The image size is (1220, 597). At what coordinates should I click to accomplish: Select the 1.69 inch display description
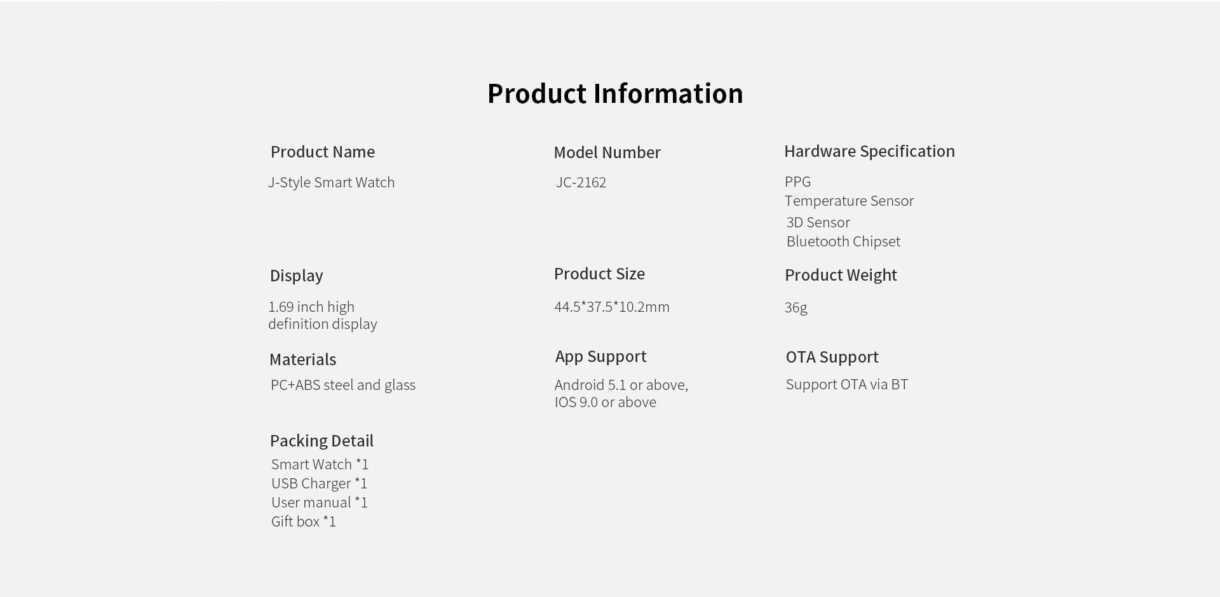pyautogui.click(x=323, y=315)
